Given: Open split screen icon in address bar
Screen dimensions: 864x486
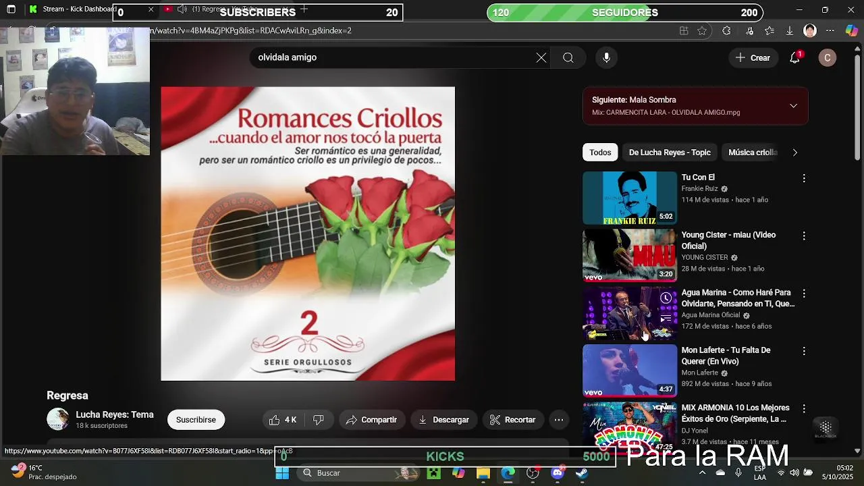Looking at the screenshot, I should pos(684,30).
